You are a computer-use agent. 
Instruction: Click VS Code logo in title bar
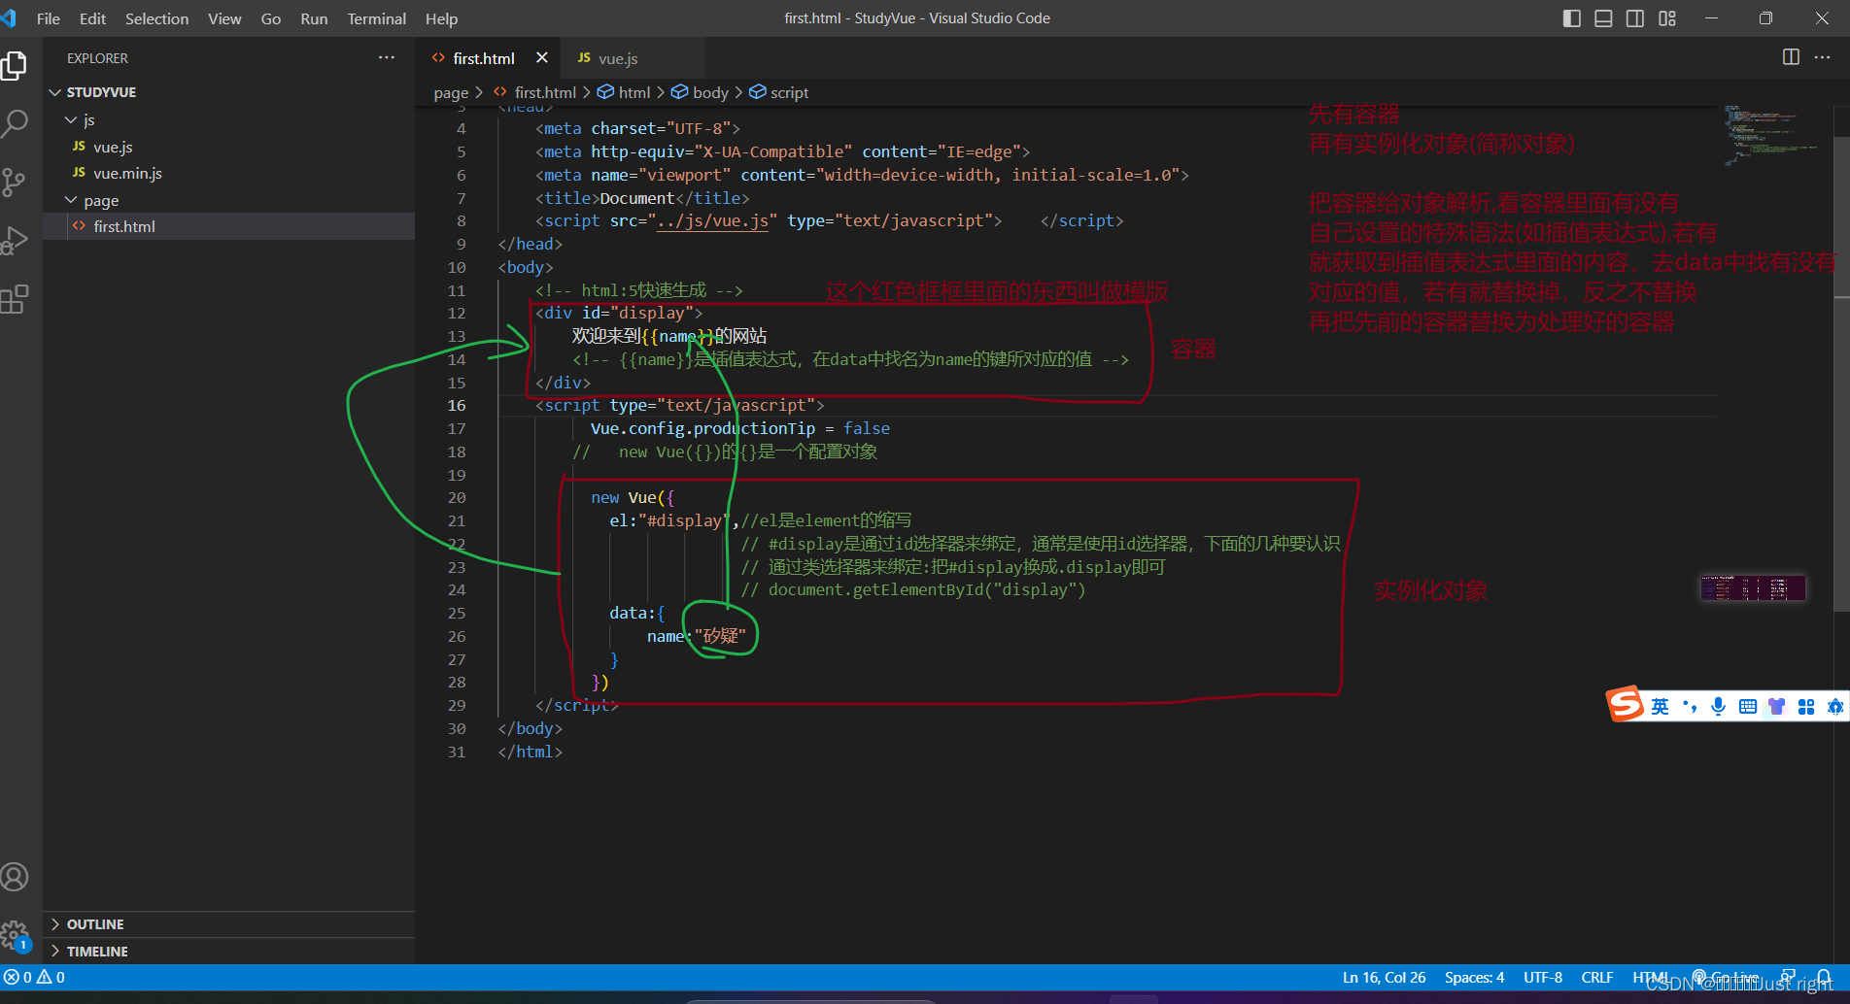[x=9, y=18]
